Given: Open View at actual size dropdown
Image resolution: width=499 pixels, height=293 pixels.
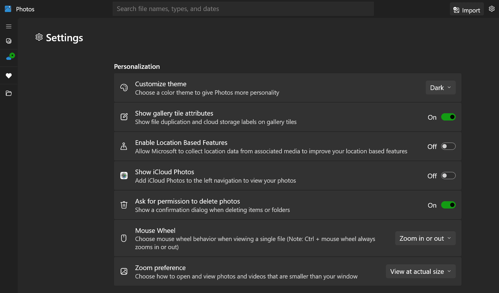Looking at the screenshot, I should [421, 272].
